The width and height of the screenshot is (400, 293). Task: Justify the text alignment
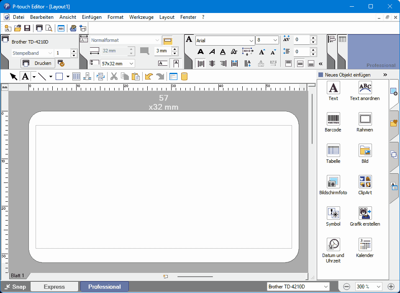click(x=234, y=63)
